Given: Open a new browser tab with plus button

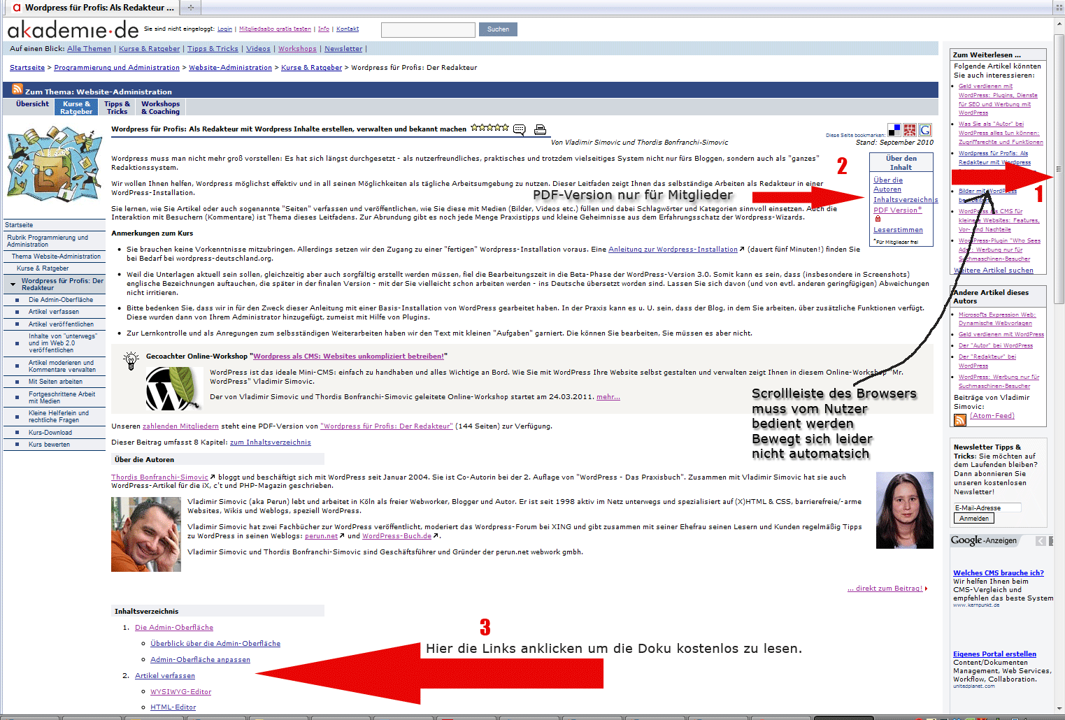Looking at the screenshot, I should pos(190,7).
